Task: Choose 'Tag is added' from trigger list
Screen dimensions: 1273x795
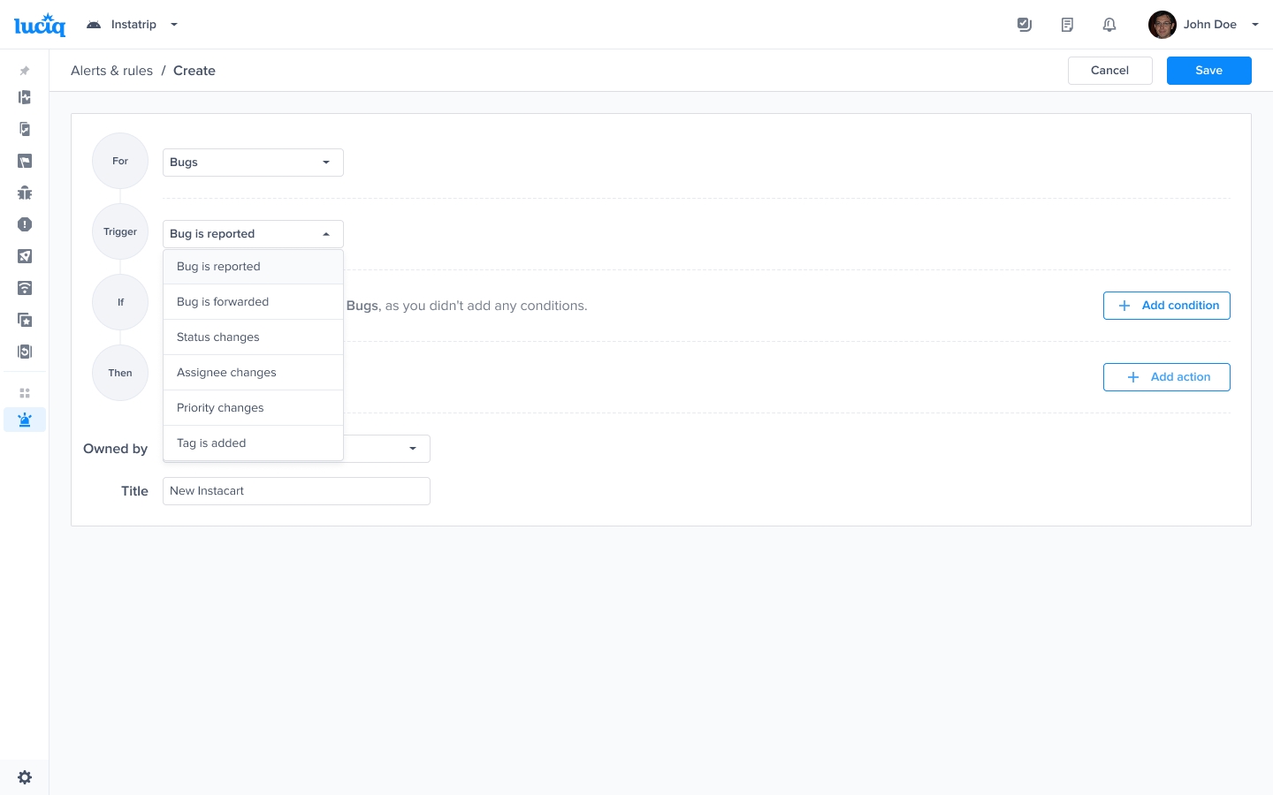Action: point(211,443)
